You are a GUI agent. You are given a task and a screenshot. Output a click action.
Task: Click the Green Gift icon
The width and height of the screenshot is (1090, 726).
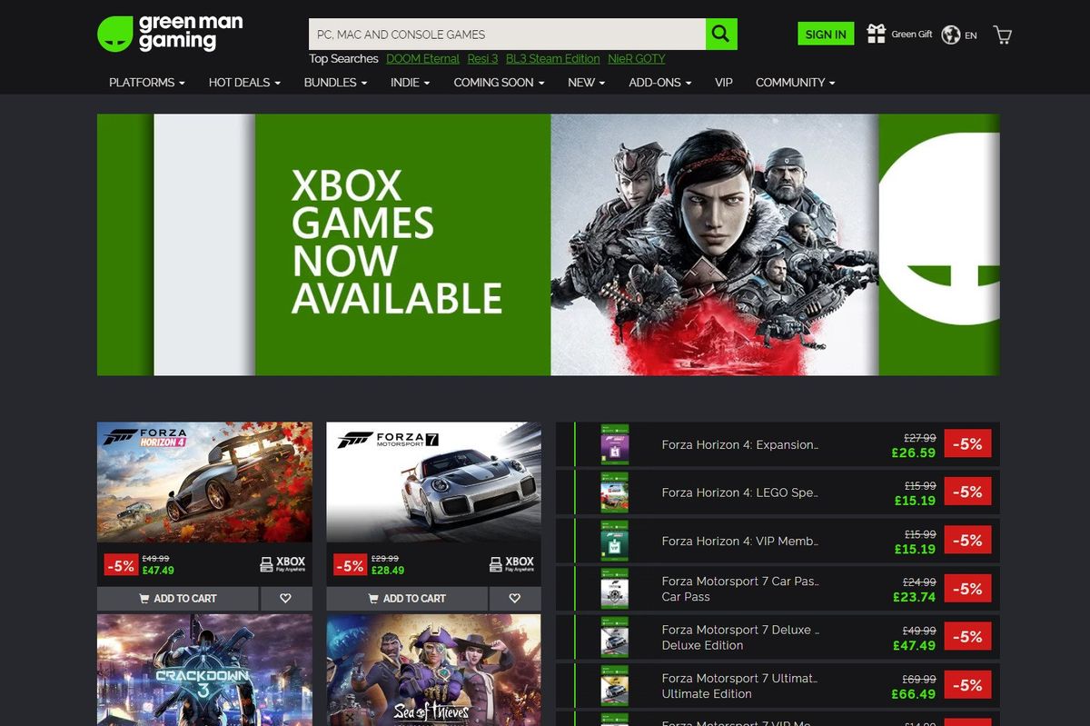pos(876,34)
